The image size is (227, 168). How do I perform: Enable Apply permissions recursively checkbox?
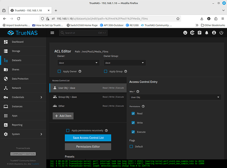67,130
